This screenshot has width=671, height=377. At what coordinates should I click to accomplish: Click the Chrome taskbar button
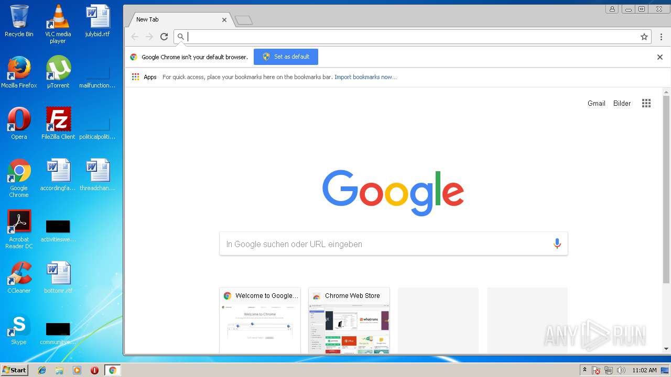point(113,370)
